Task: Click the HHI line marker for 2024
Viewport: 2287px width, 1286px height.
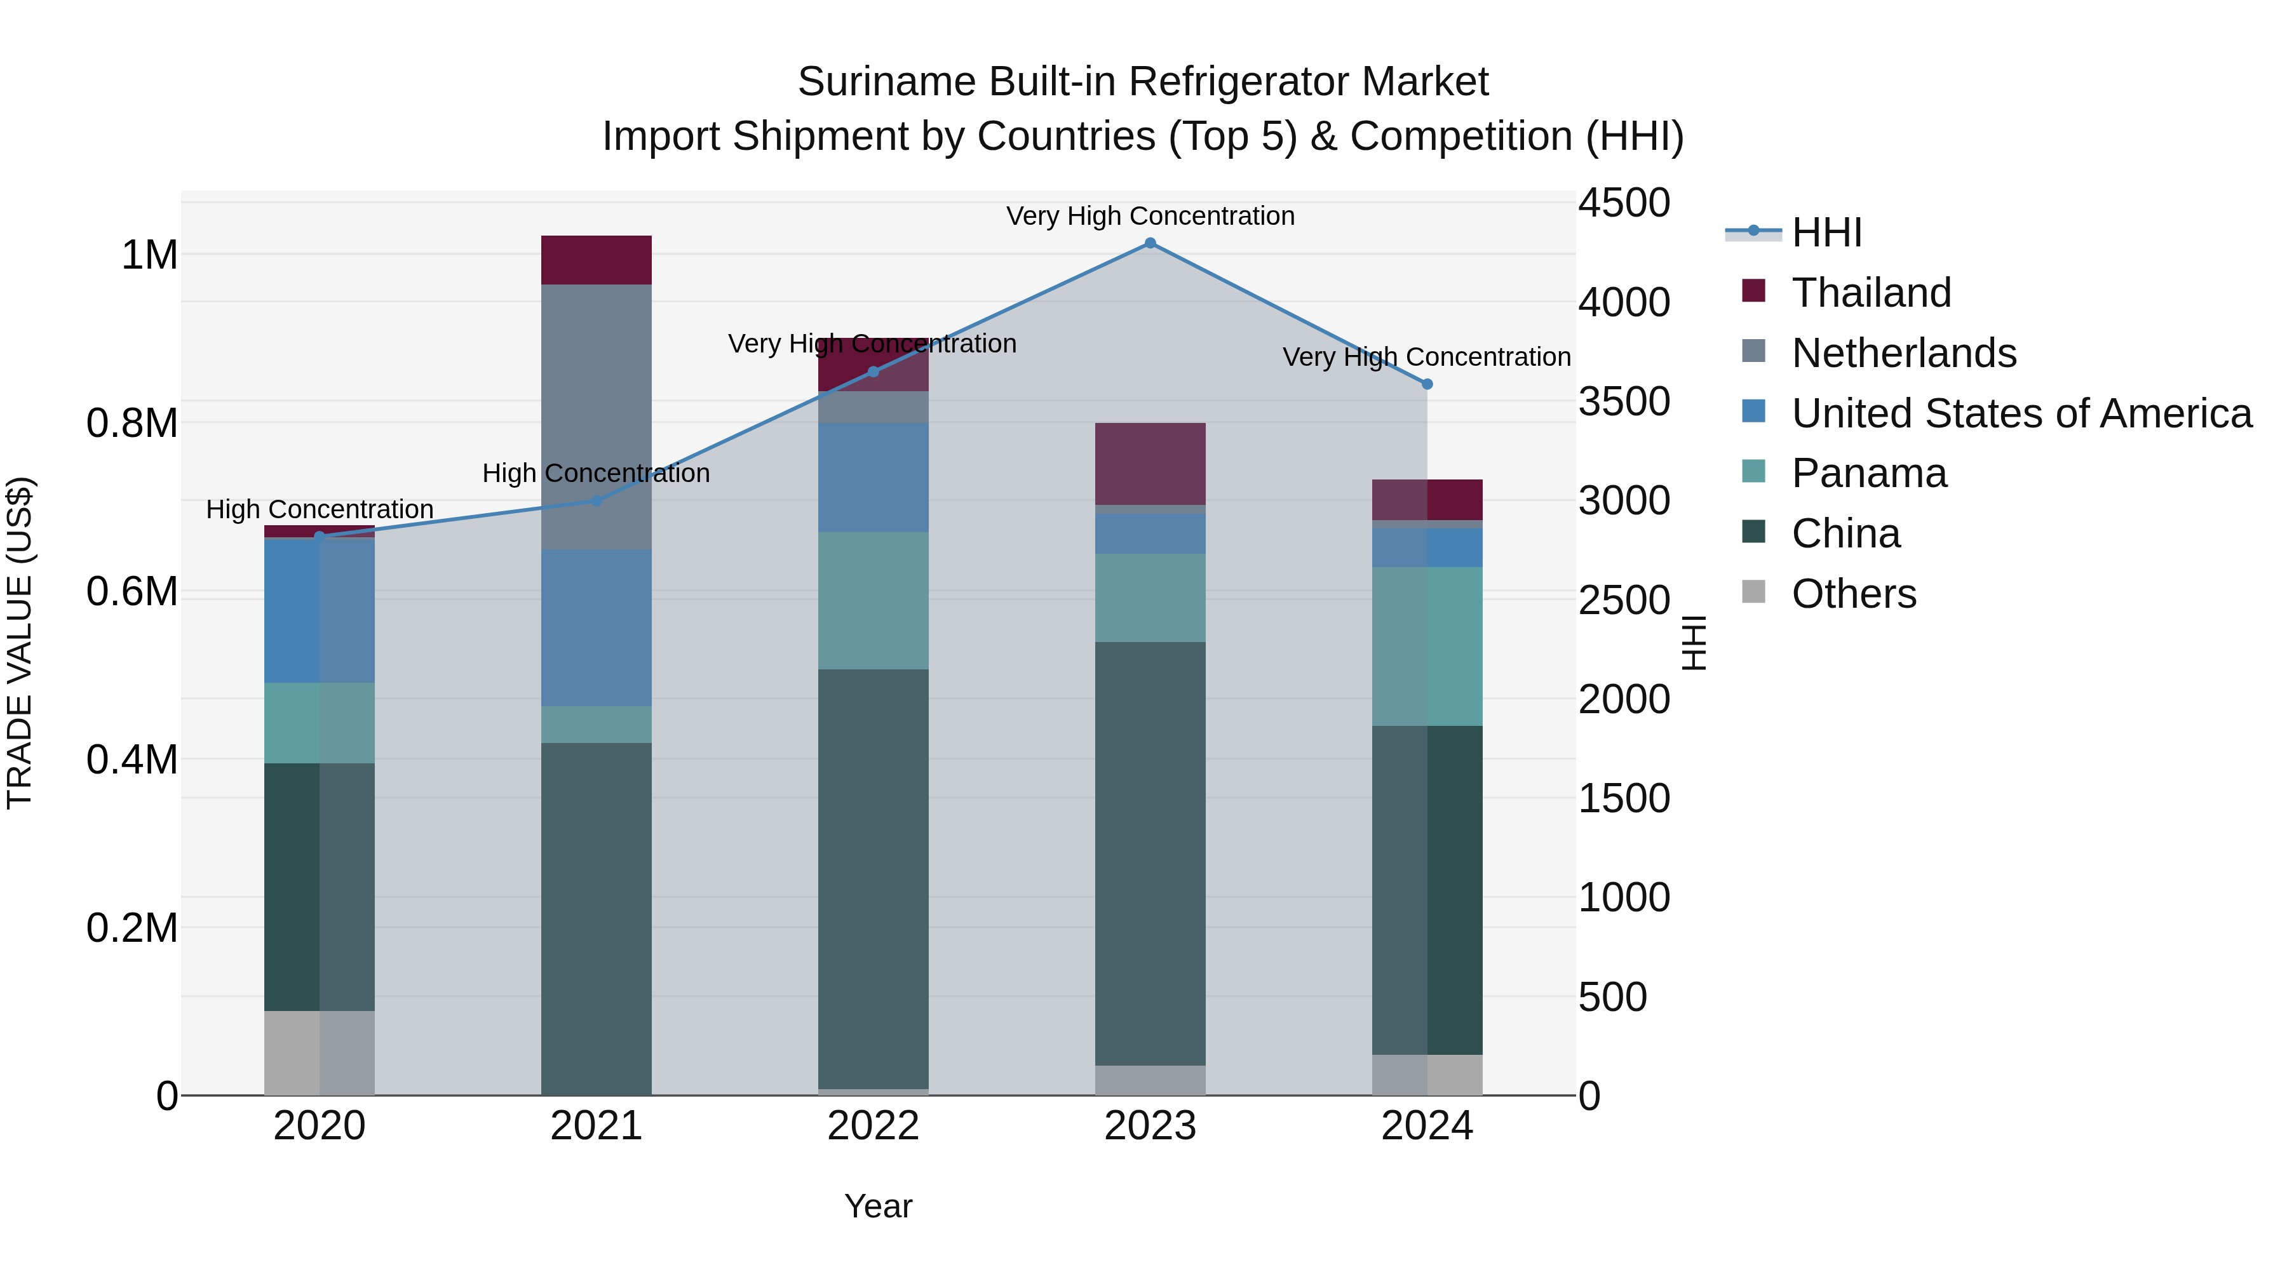Action: tap(1427, 384)
